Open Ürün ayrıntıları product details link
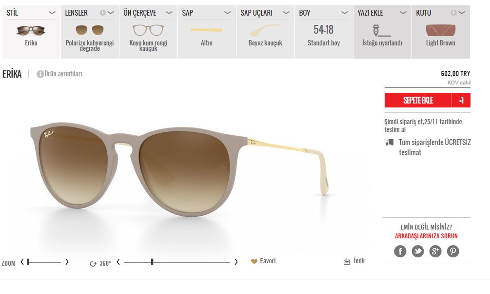Screen dimensions: 490x294 tap(63, 74)
